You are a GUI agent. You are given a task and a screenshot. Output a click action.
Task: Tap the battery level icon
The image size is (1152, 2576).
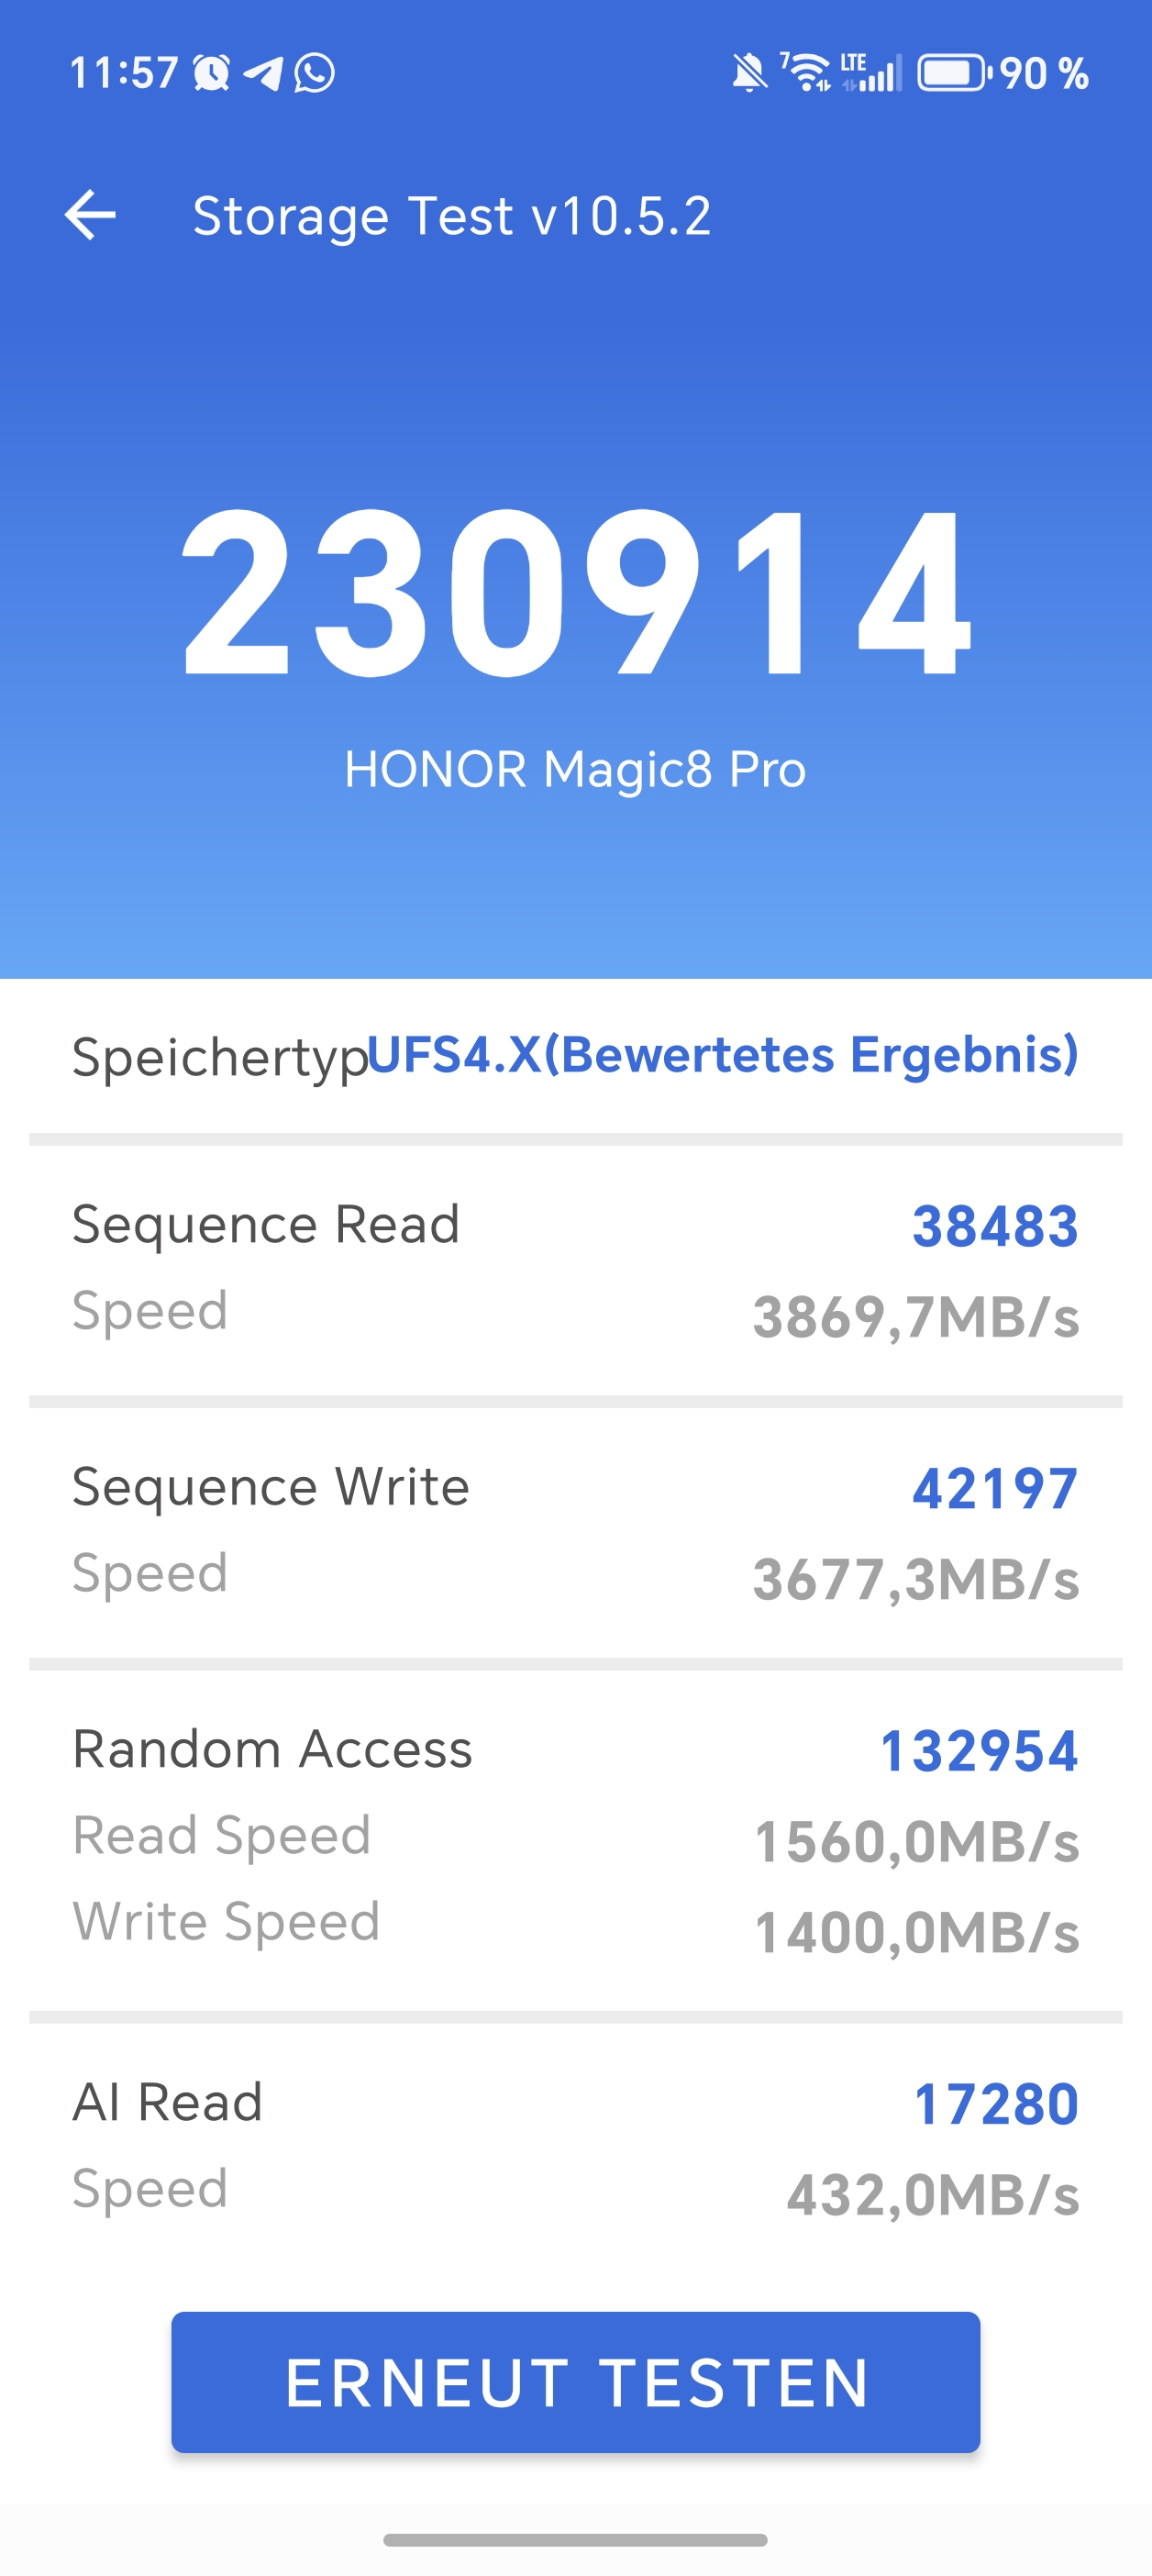[x=954, y=73]
